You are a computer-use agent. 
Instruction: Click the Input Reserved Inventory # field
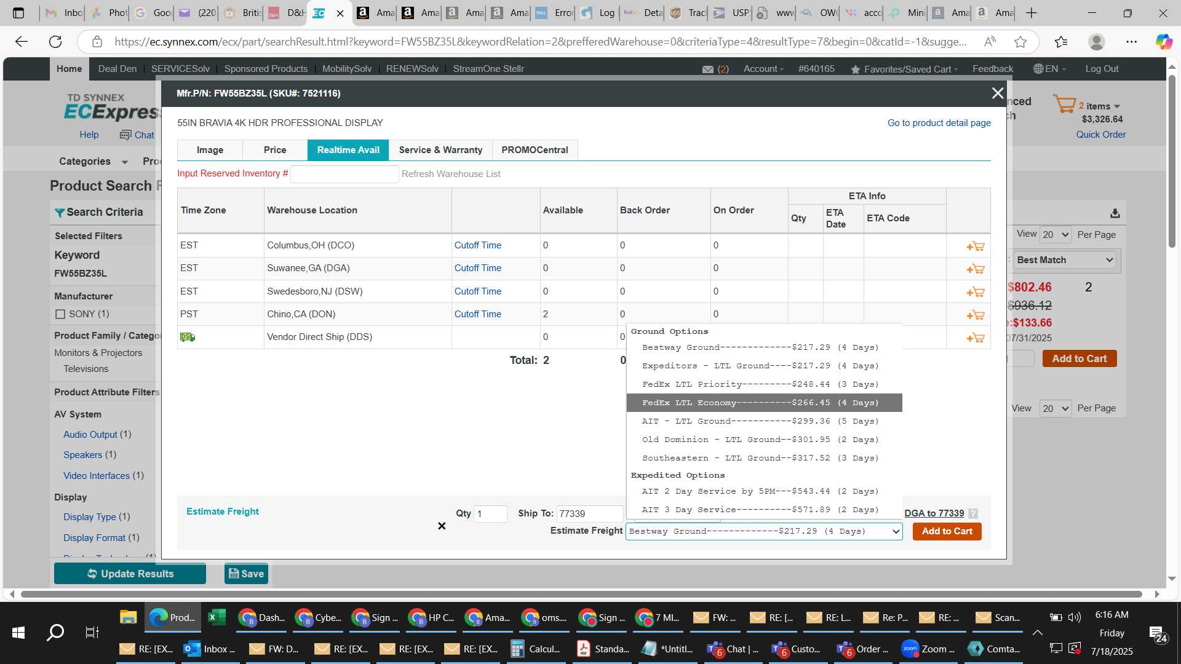(344, 174)
